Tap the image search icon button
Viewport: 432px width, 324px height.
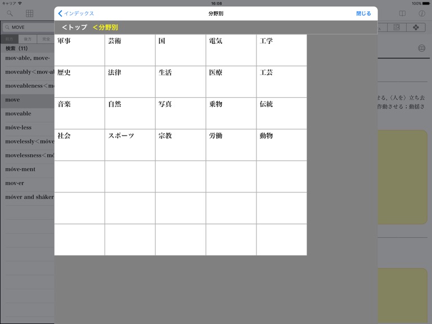coord(397,27)
